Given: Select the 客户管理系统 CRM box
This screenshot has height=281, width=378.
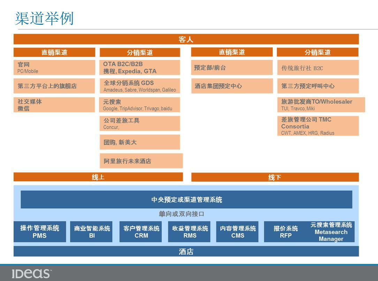Looking at the screenshot, I should tap(141, 231).
